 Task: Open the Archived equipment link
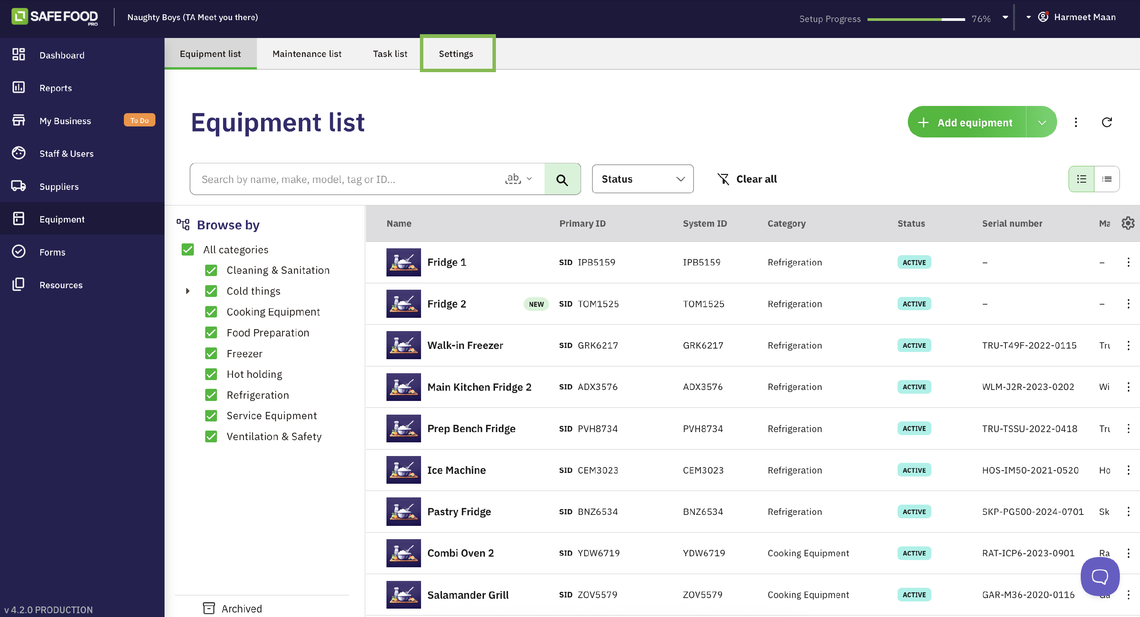[x=233, y=608]
